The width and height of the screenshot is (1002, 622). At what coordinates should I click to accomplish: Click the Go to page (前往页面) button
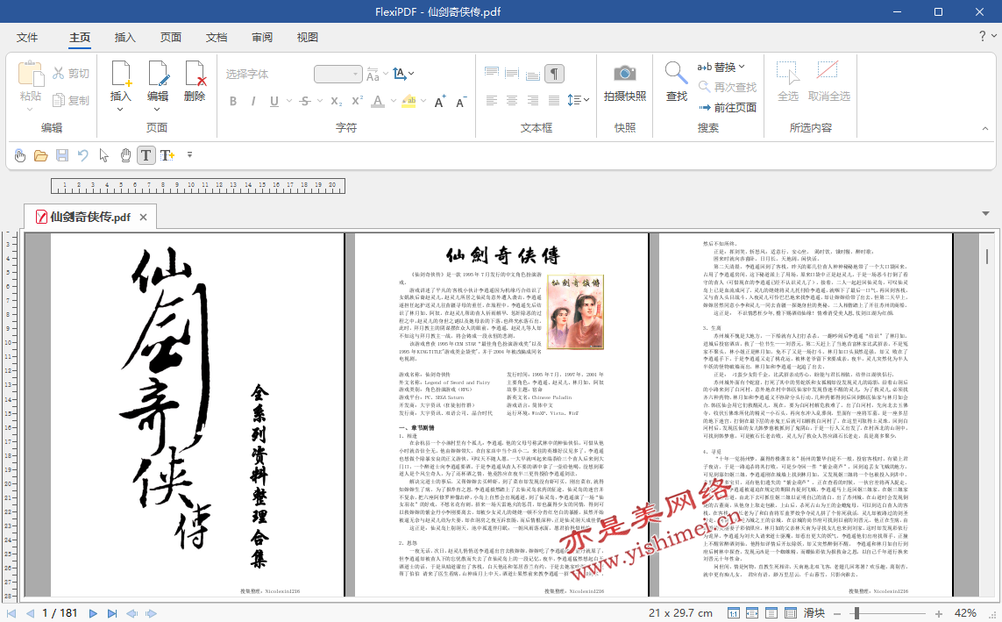point(728,107)
